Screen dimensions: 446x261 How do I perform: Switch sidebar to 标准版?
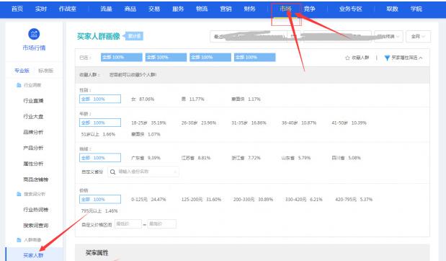coord(46,71)
